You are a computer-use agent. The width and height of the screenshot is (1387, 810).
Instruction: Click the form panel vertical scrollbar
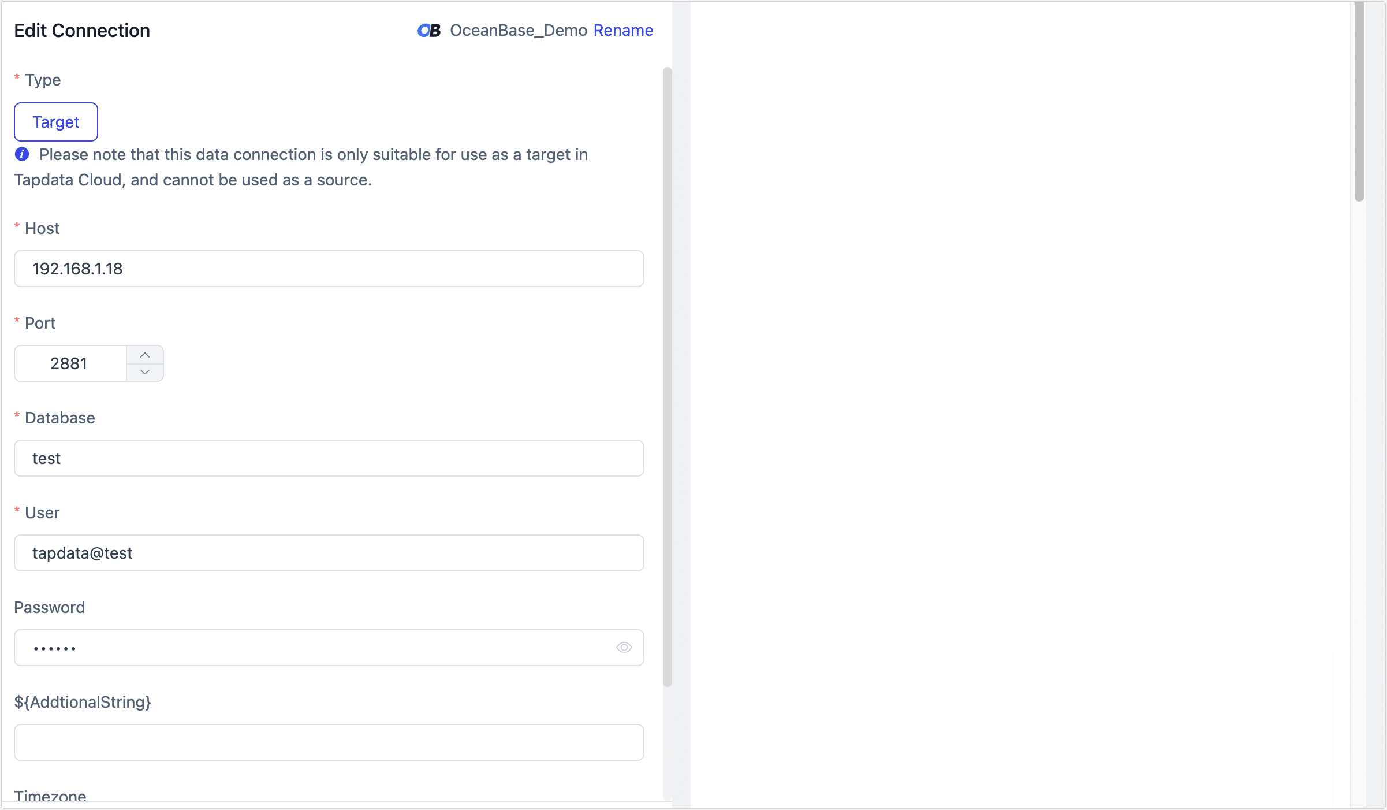click(x=668, y=377)
